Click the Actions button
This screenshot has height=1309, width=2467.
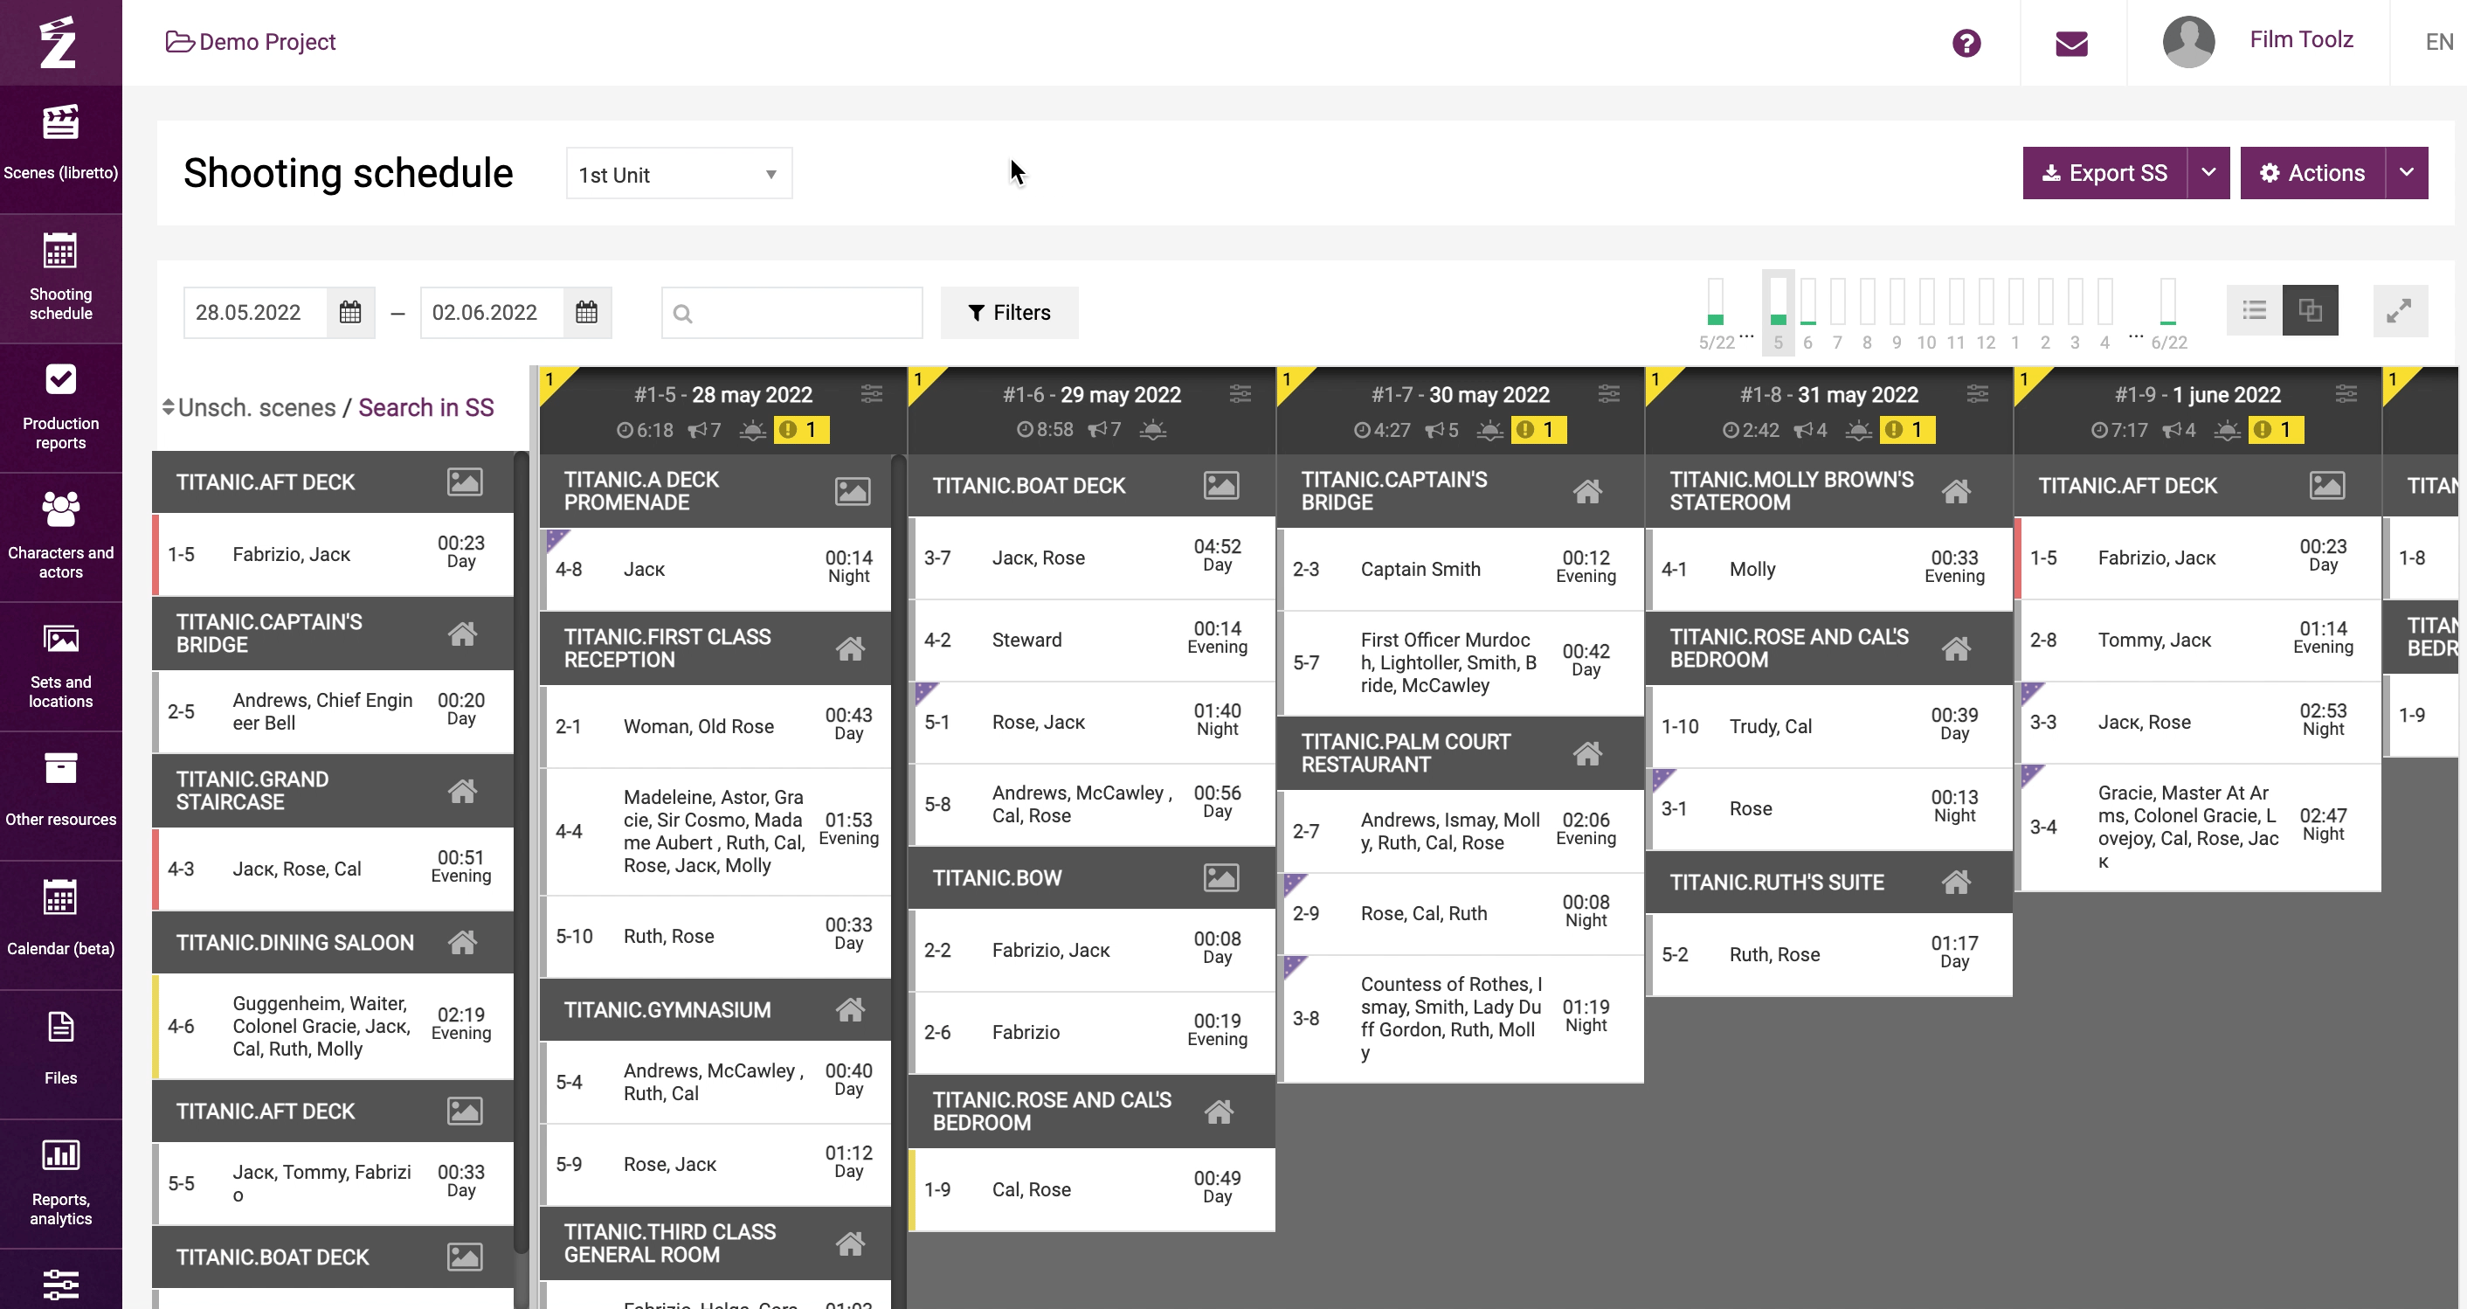[2312, 173]
